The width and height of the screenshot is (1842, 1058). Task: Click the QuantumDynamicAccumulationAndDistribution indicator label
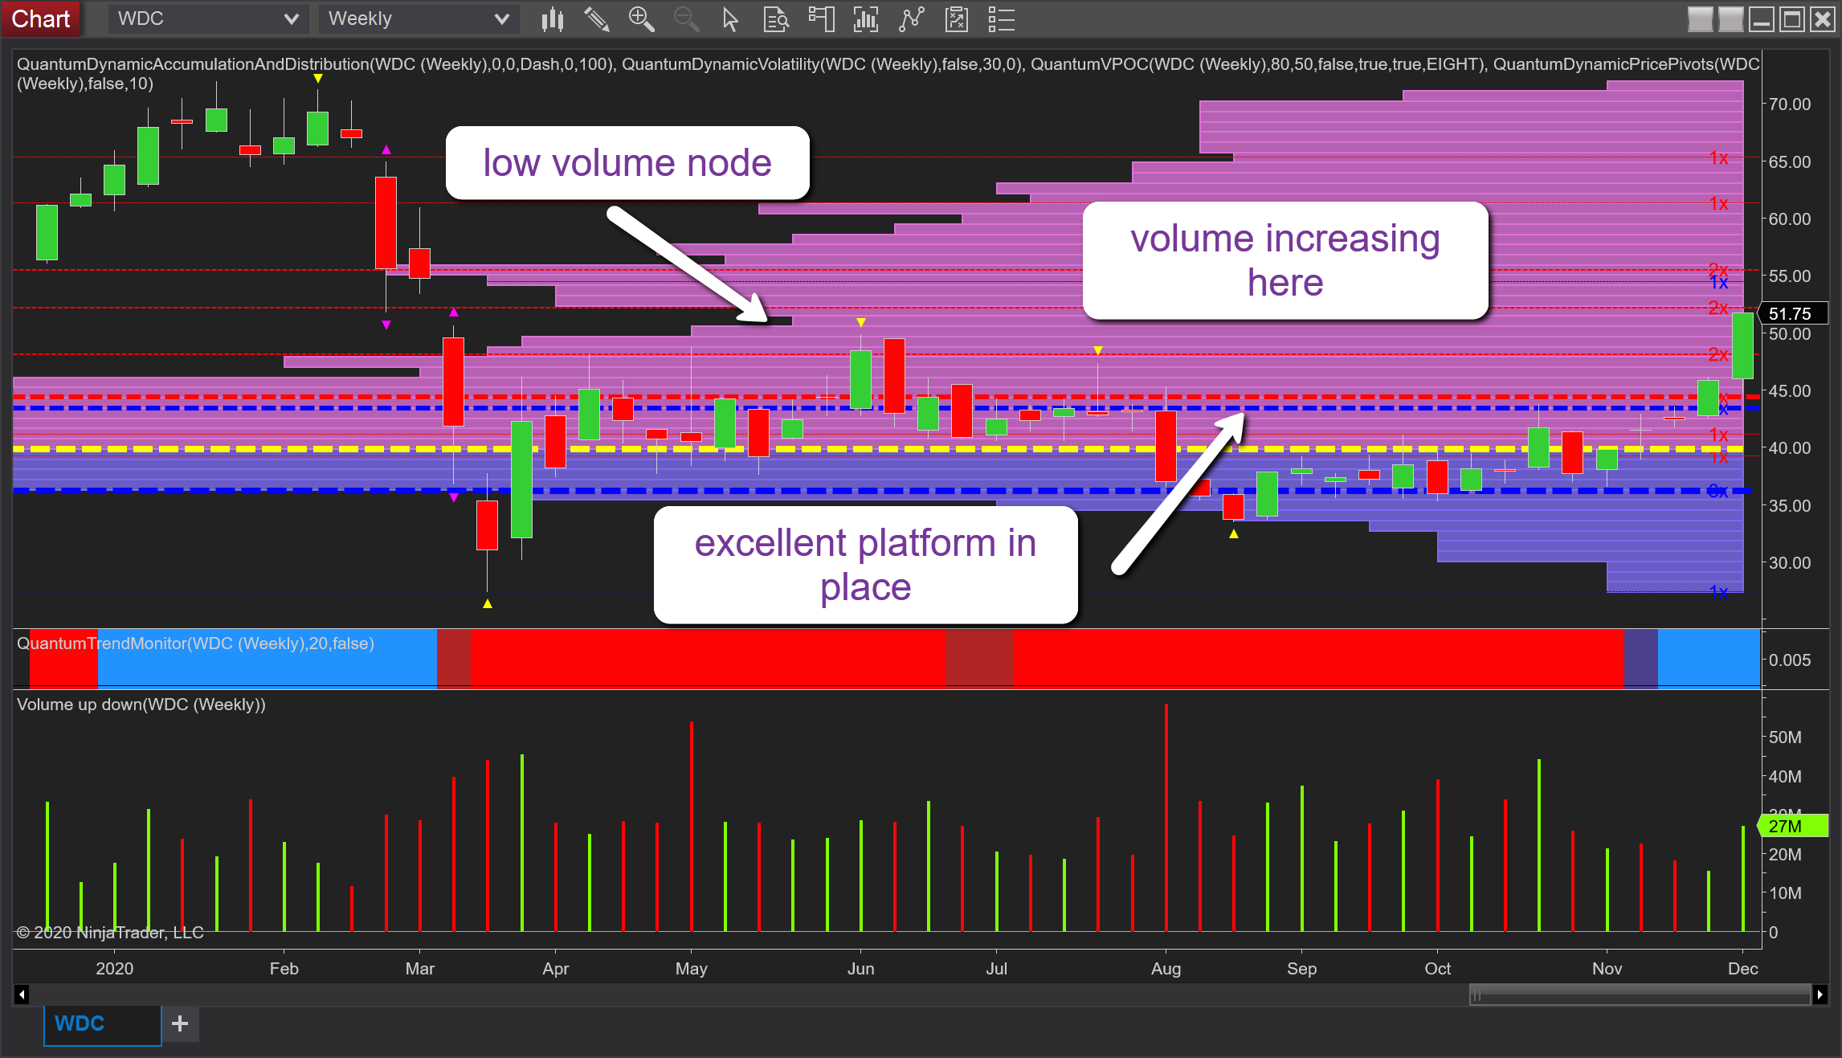tap(317, 64)
